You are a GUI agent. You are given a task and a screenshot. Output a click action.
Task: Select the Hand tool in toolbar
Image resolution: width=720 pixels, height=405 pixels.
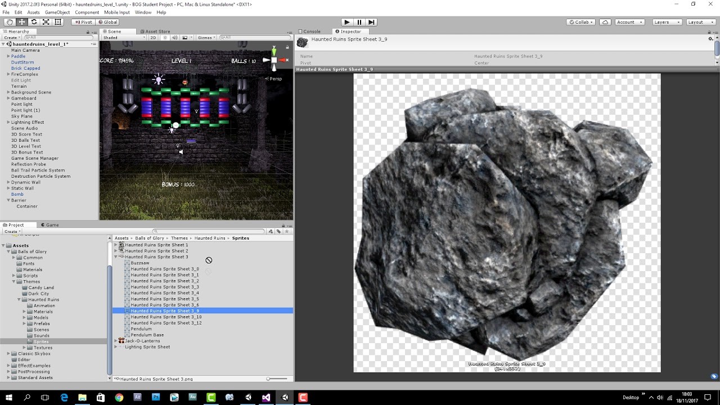10,22
